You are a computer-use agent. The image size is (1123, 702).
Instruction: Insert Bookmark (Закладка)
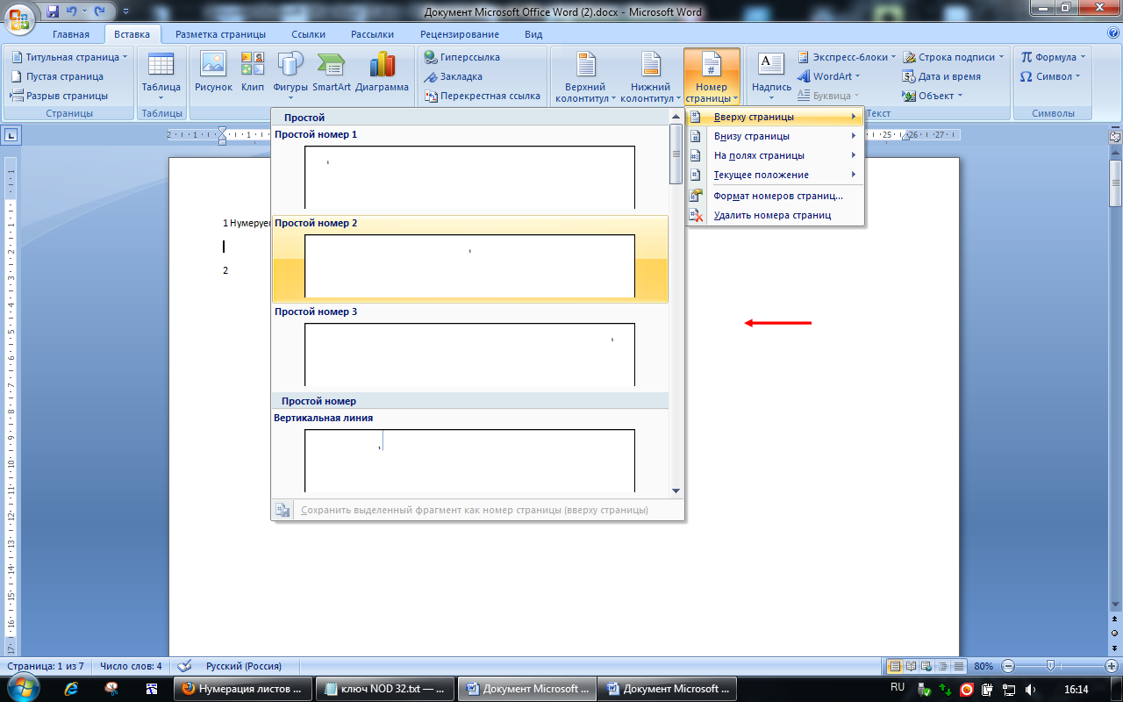[x=454, y=76]
